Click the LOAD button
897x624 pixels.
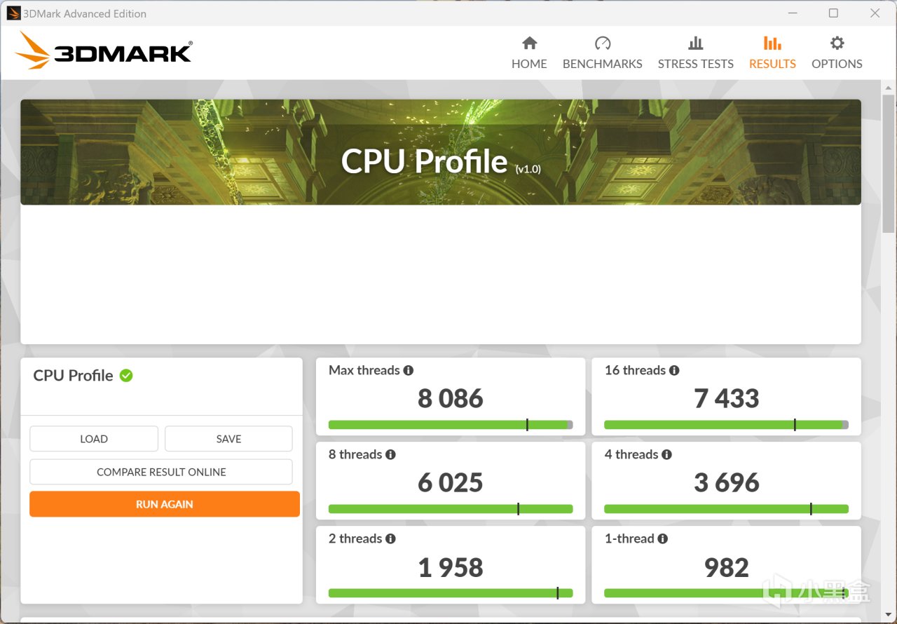(x=94, y=439)
